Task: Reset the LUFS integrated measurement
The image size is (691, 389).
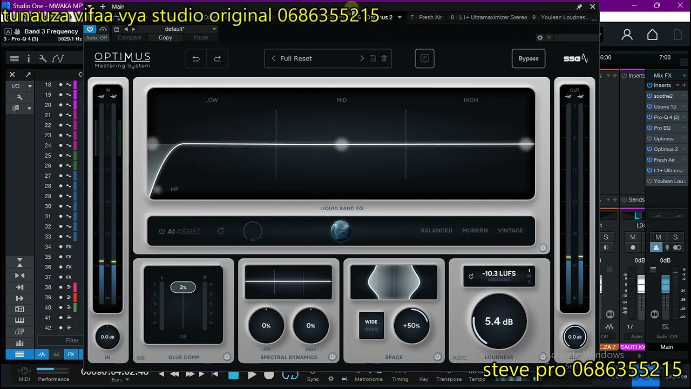Action: coord(471,276)
